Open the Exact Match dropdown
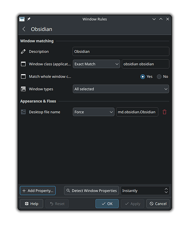The image size is (190, 232). click(96, 64)
